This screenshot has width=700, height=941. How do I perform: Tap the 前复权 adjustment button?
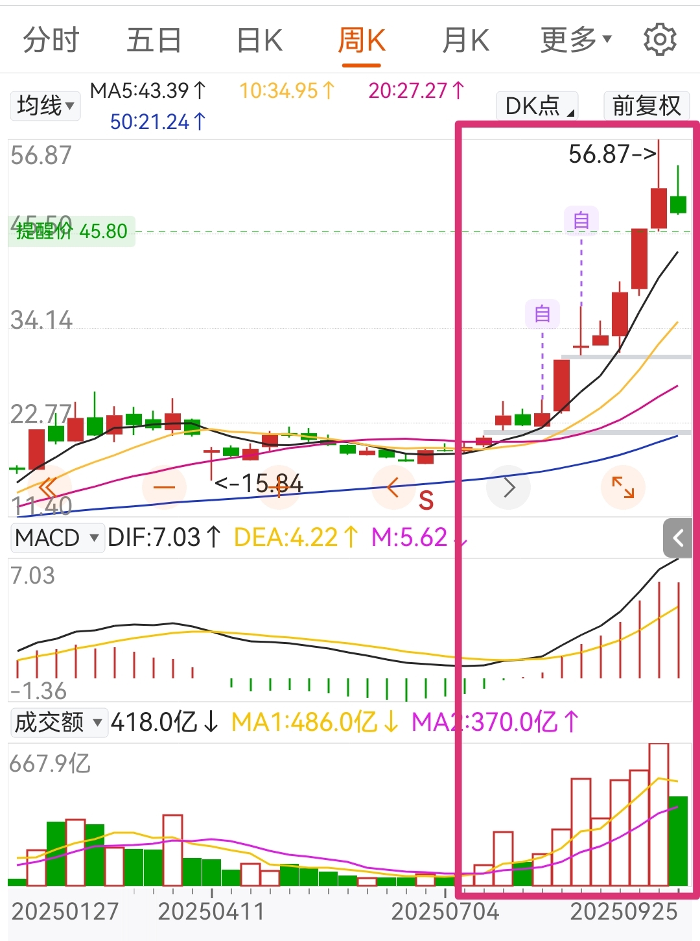pos(646,105)
